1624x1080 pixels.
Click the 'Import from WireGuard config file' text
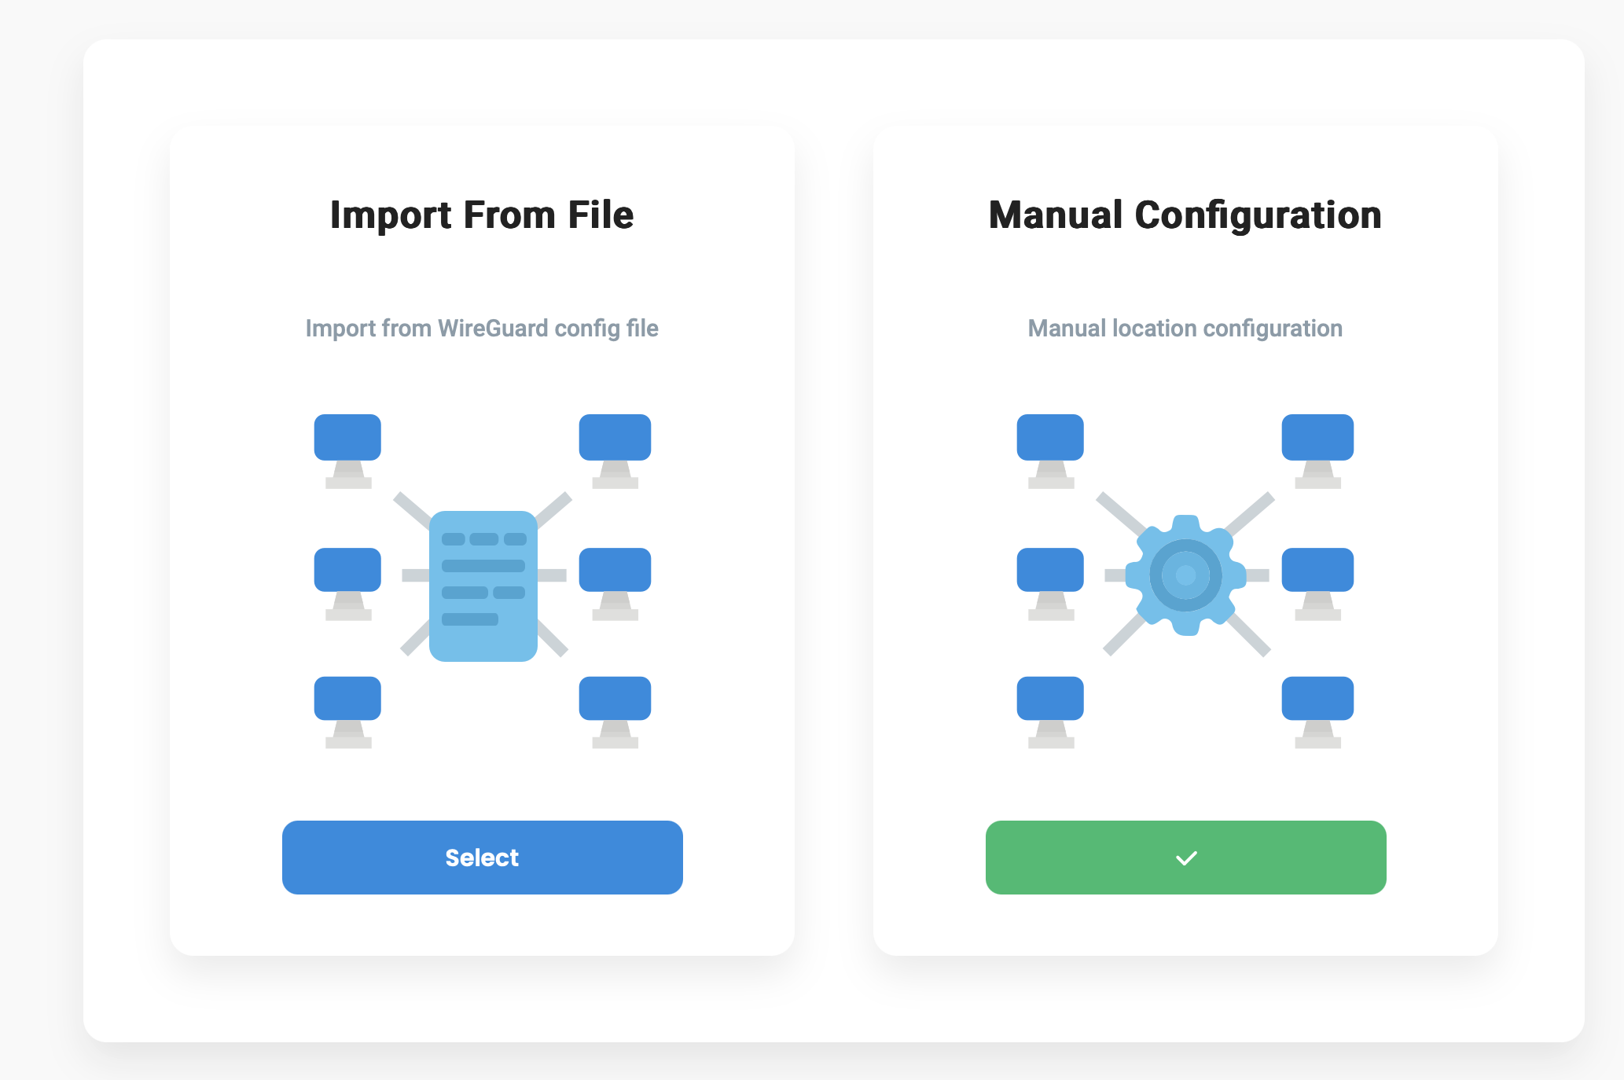[x=481, y=328]
